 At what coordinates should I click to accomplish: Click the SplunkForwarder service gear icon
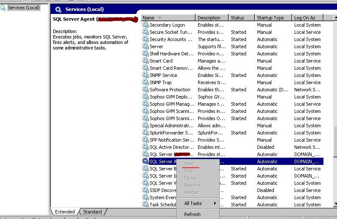coord(146,133)
